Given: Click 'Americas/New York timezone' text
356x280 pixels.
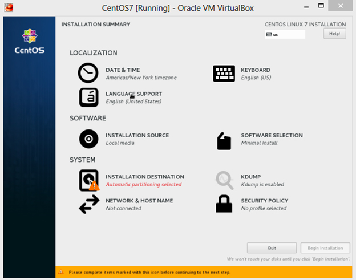Looking at the screenshot, I should (141, 78).
